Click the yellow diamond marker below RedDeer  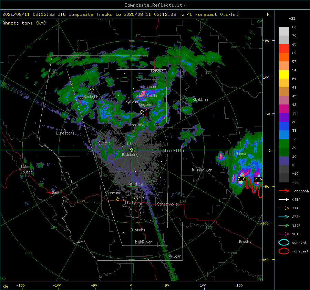click(x=142, y=112)
